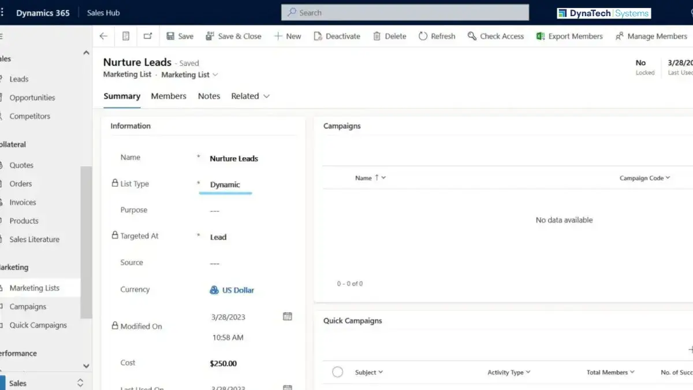This screenshot has width=693, height=390.
Task: Click the Search input box
Action: pos(405,12)
